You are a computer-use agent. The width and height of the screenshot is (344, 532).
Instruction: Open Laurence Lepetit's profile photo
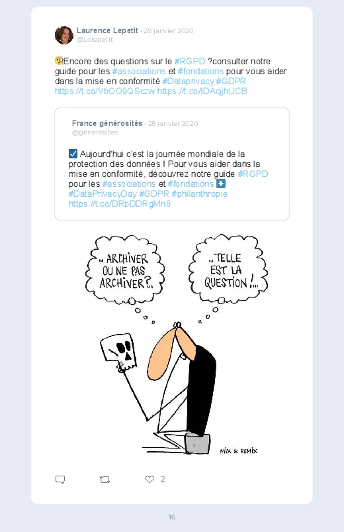pyautogui.click(x=64, y=35)
